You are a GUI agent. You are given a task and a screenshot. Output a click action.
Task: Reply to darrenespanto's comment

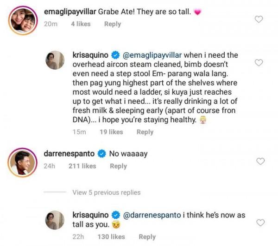coord(118,166)
